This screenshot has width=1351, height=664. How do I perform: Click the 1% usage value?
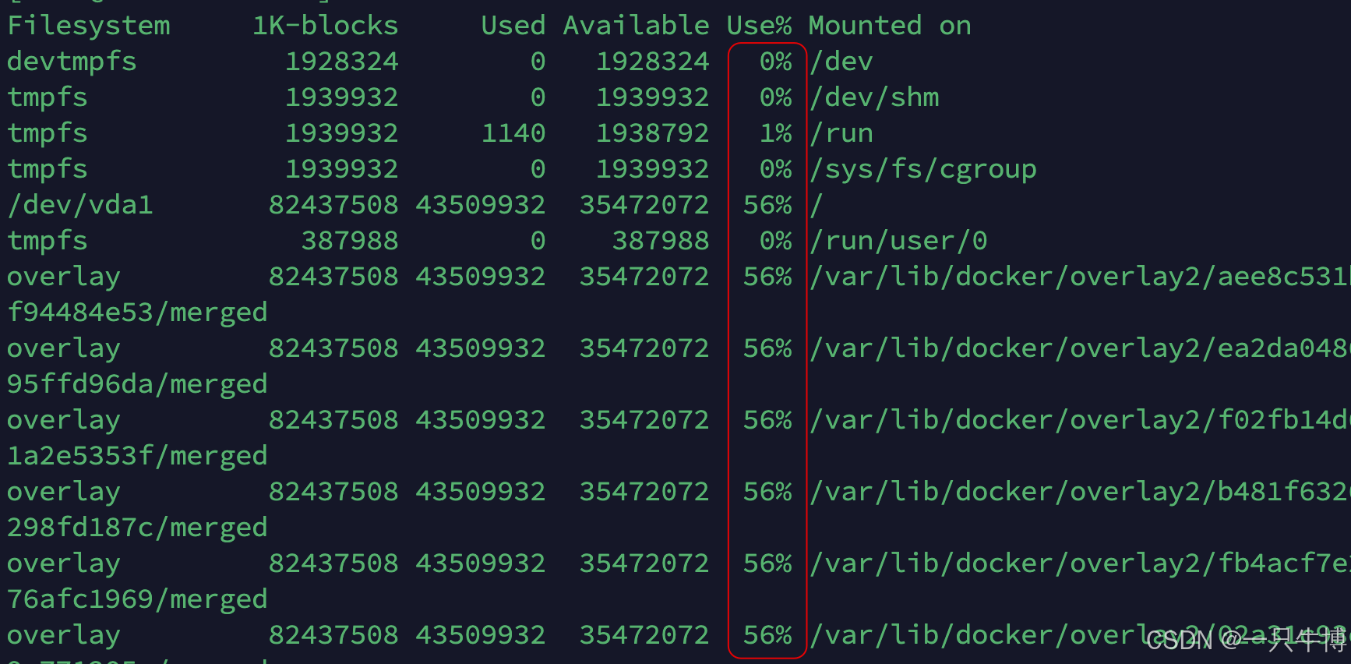(x=775, y=133)
